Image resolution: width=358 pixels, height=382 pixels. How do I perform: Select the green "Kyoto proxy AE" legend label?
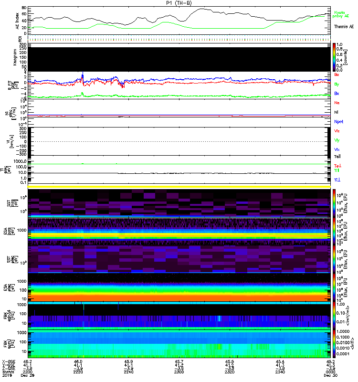[x=341, y=14]
